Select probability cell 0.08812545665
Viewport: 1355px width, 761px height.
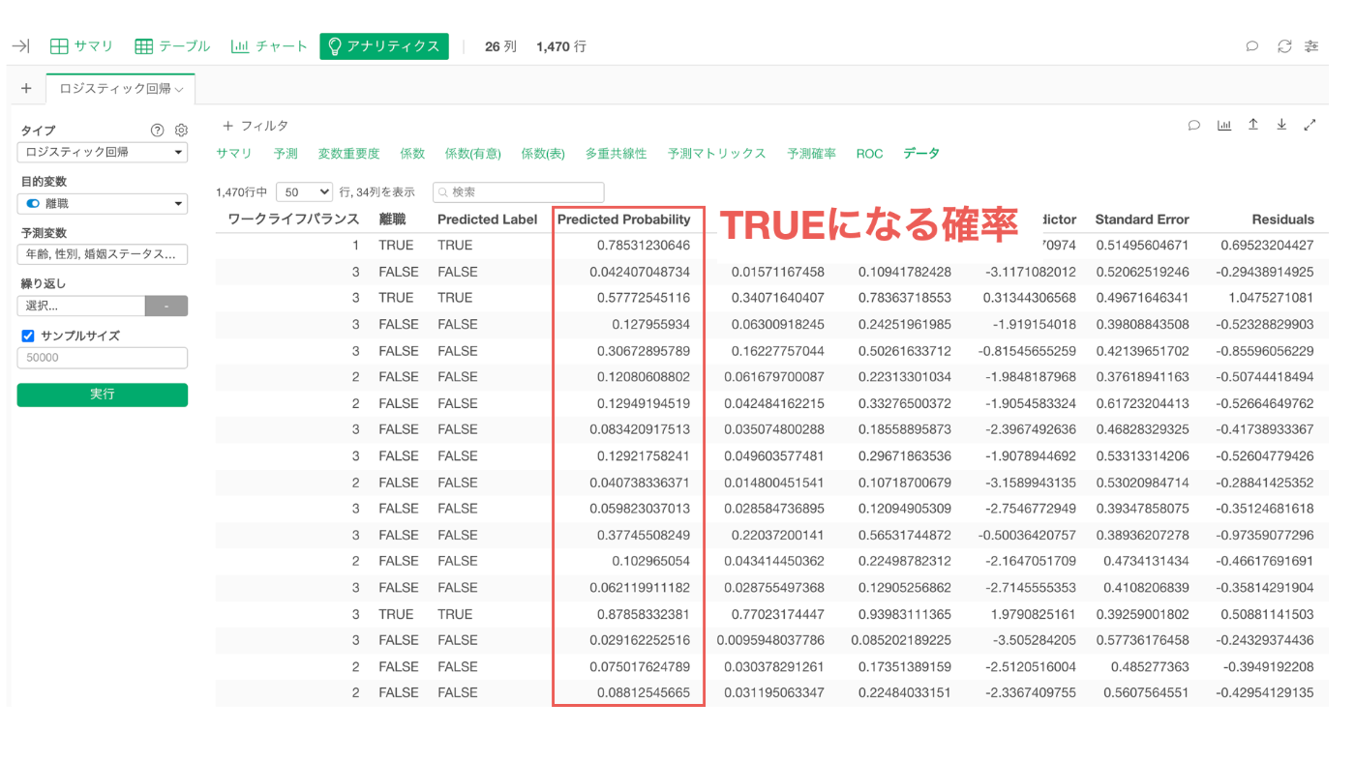click(x=644, y=693)
